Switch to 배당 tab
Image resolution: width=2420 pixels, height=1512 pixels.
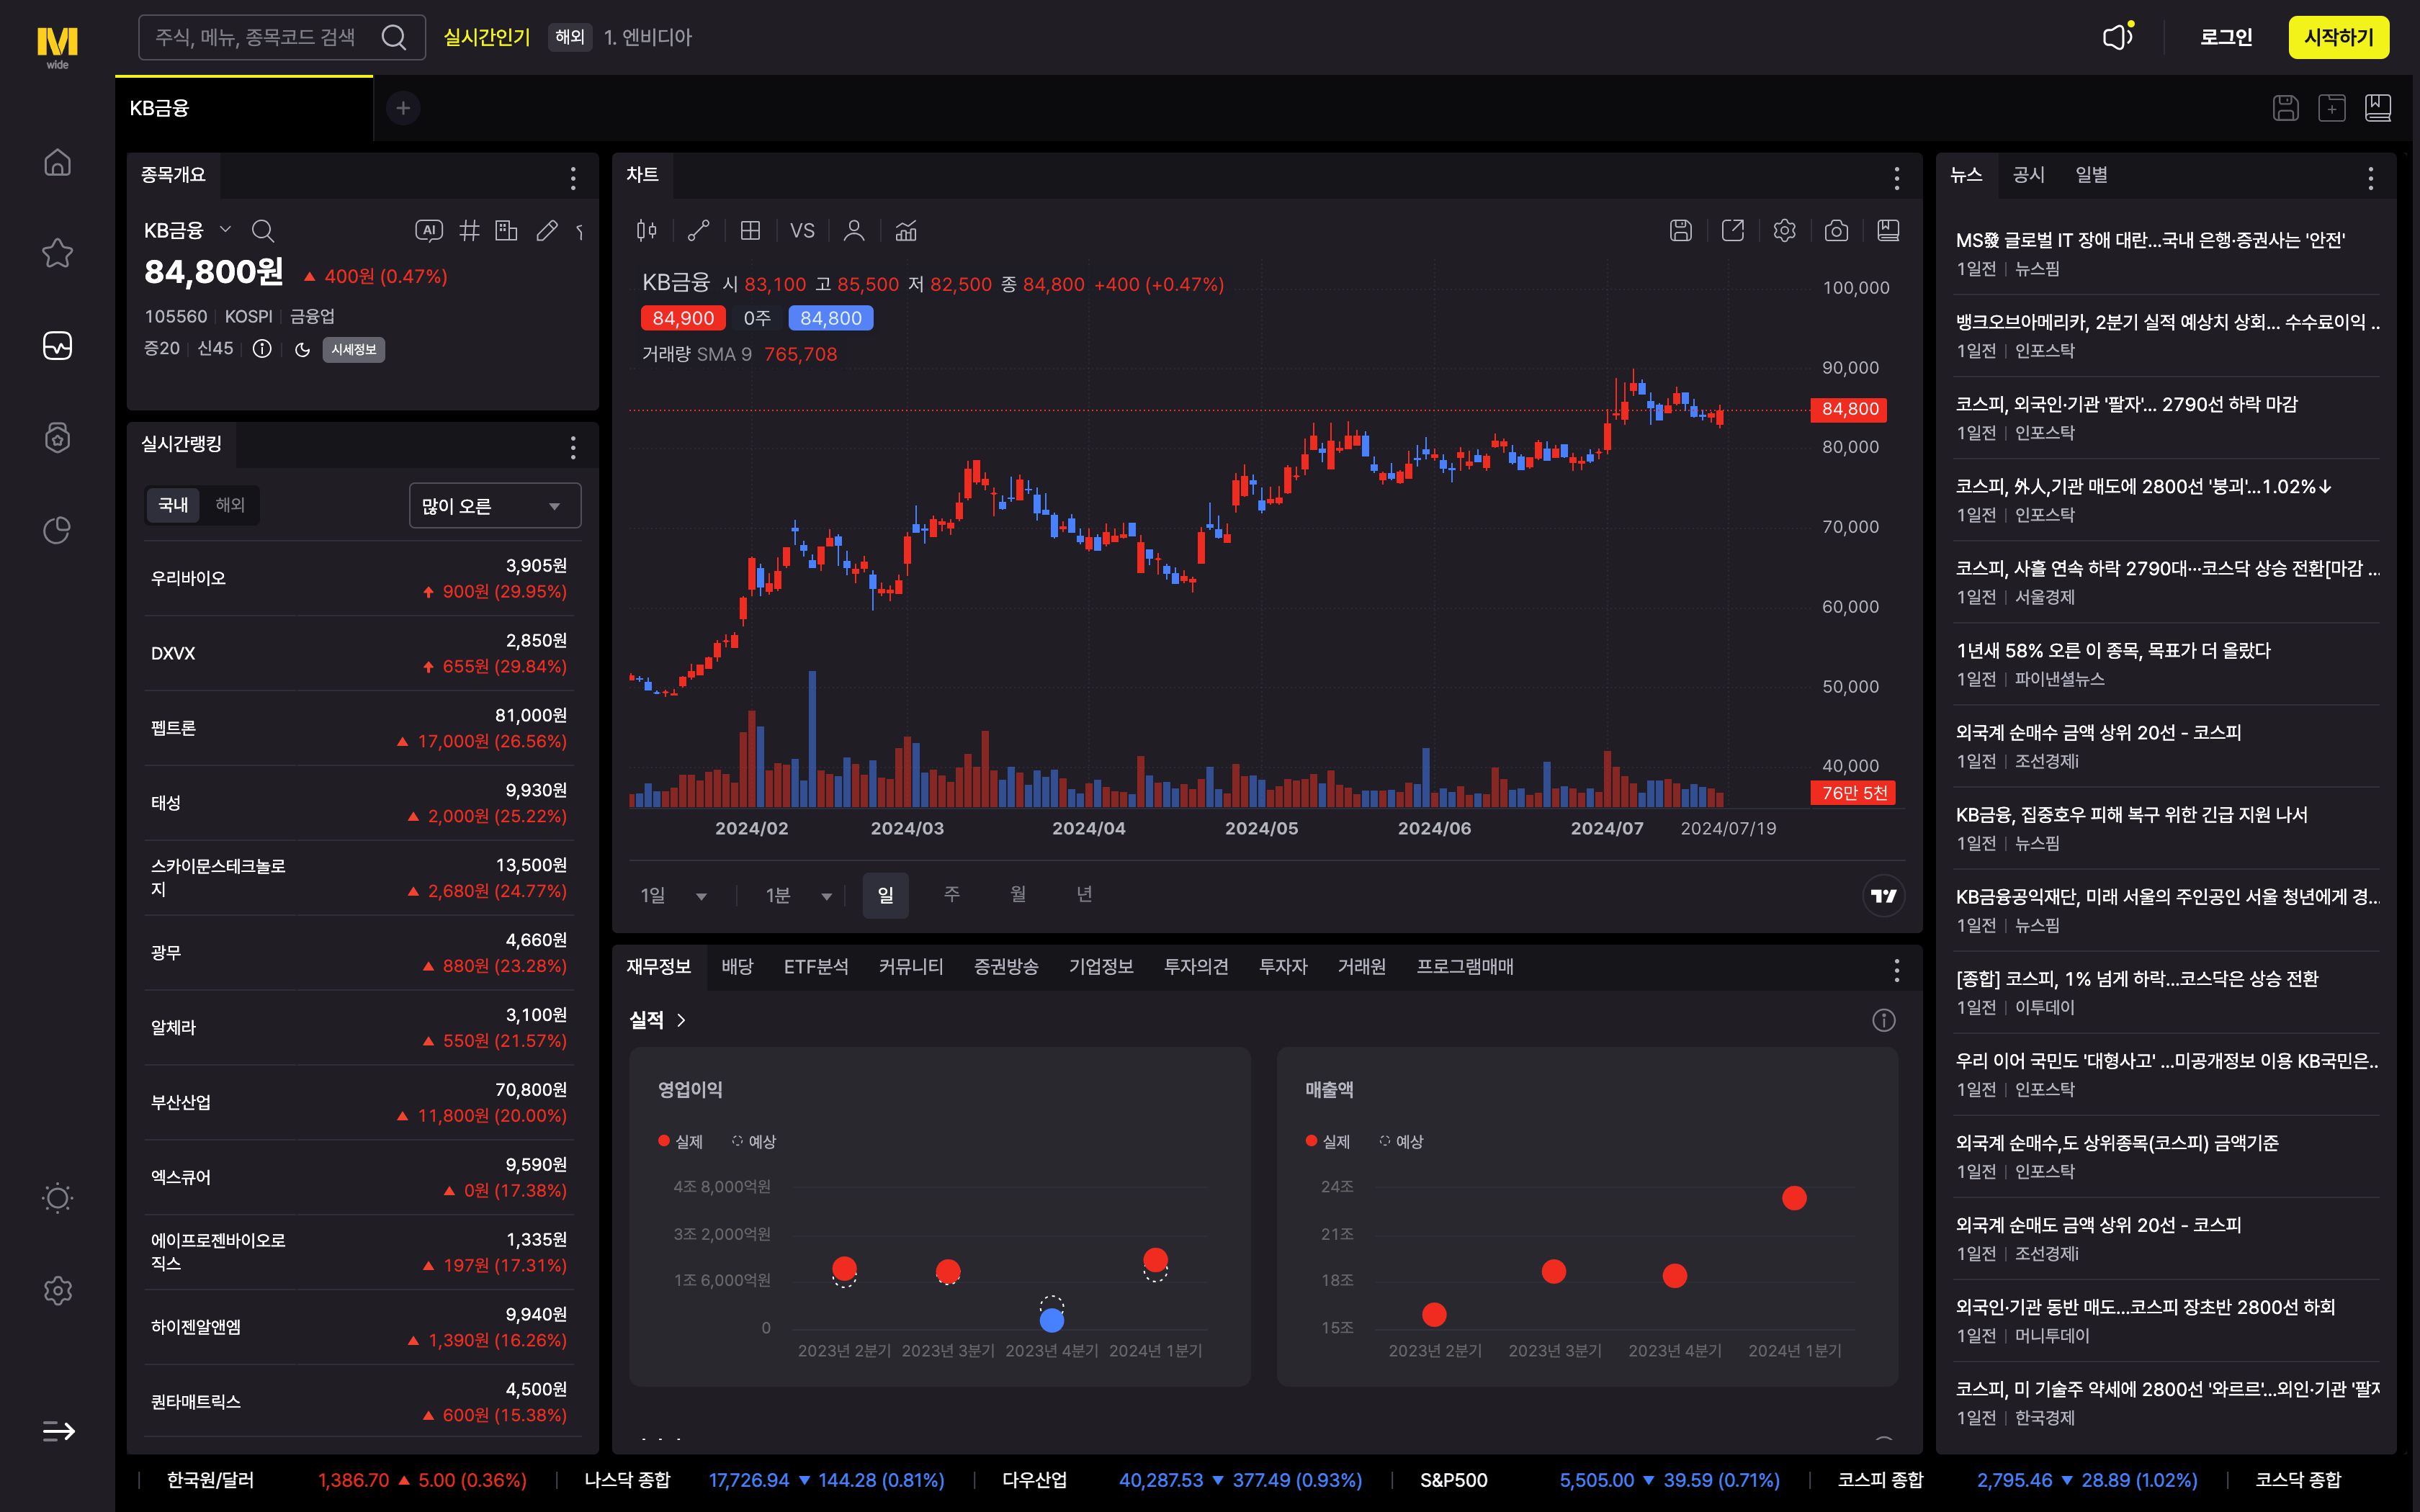coord(737,967)
